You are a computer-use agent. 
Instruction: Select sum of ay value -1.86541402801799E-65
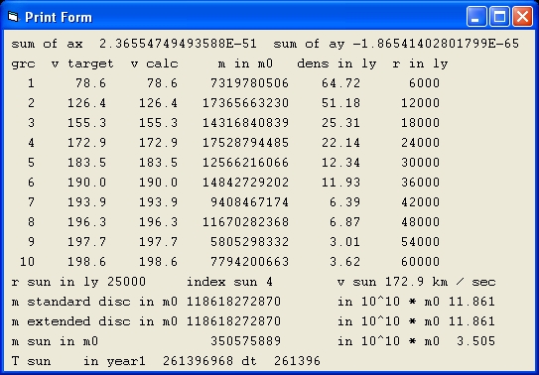pyautogui.click(x=436, y=44)
